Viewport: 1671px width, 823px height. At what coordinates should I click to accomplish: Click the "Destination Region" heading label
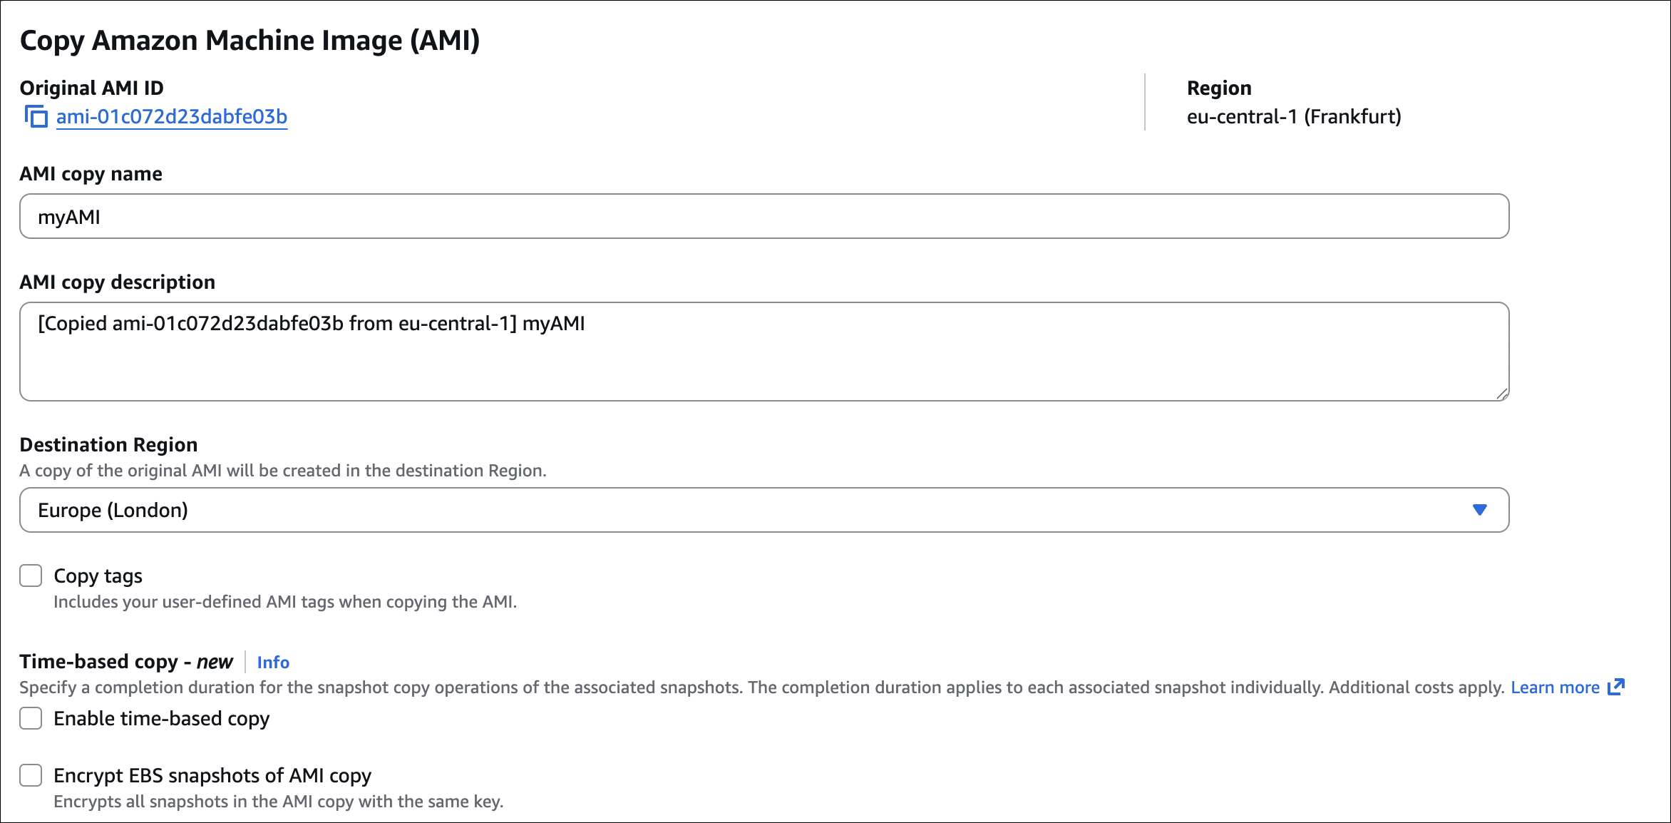click(108, 445)
